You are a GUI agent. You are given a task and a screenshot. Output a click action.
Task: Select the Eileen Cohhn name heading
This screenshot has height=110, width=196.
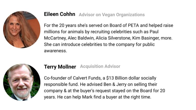59,14
